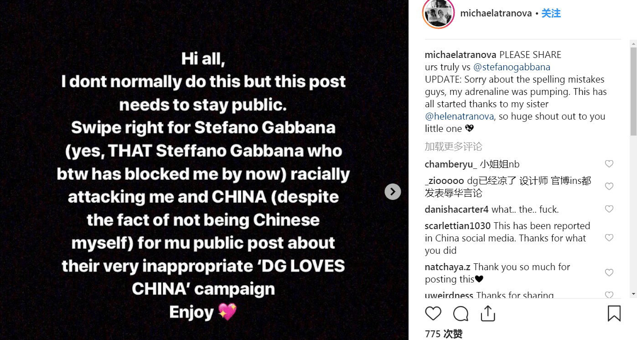Open the comment bubble icon
The image size is (637, 340).
click(x=461, y=314)
